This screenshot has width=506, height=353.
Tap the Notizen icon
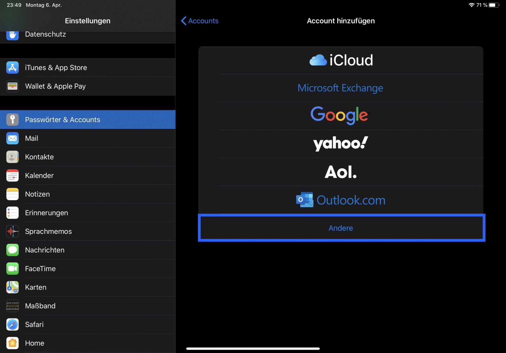(12, 194)
